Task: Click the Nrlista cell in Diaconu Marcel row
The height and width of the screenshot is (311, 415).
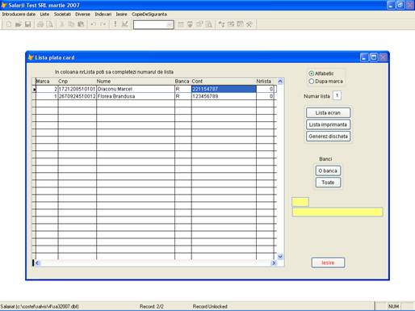Action: (265, 89)
